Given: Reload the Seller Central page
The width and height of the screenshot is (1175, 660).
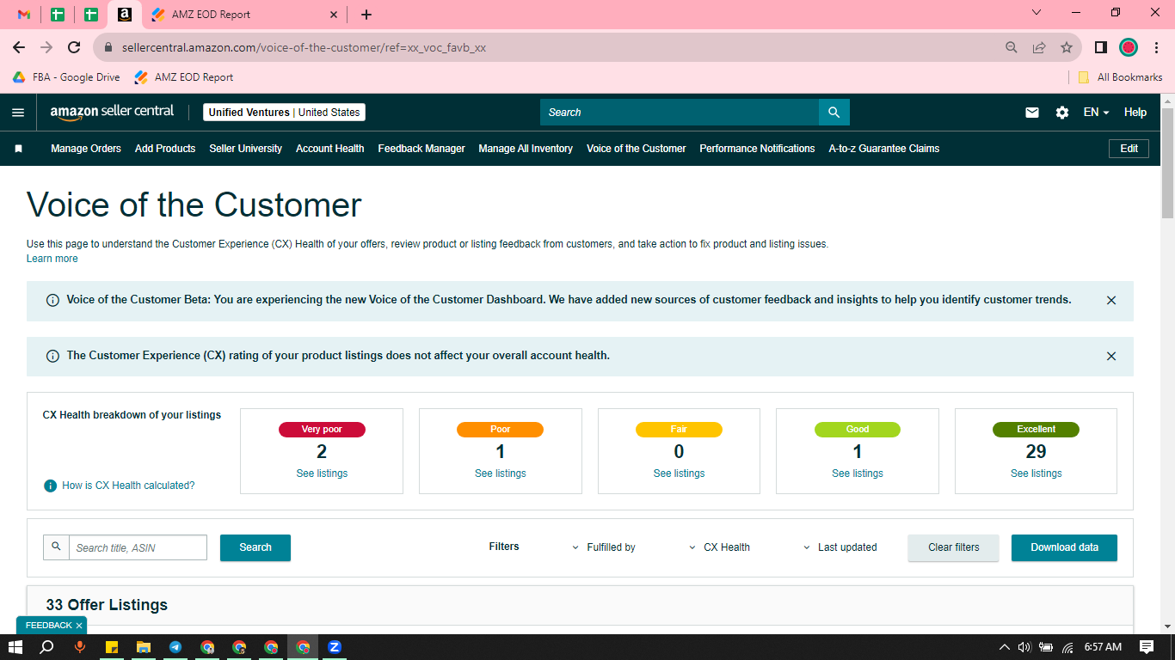Looking at the screenshot, I should point(74,47).
